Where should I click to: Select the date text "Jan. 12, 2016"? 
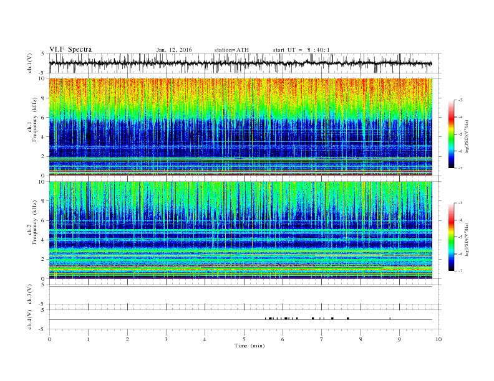pos(174,50)
